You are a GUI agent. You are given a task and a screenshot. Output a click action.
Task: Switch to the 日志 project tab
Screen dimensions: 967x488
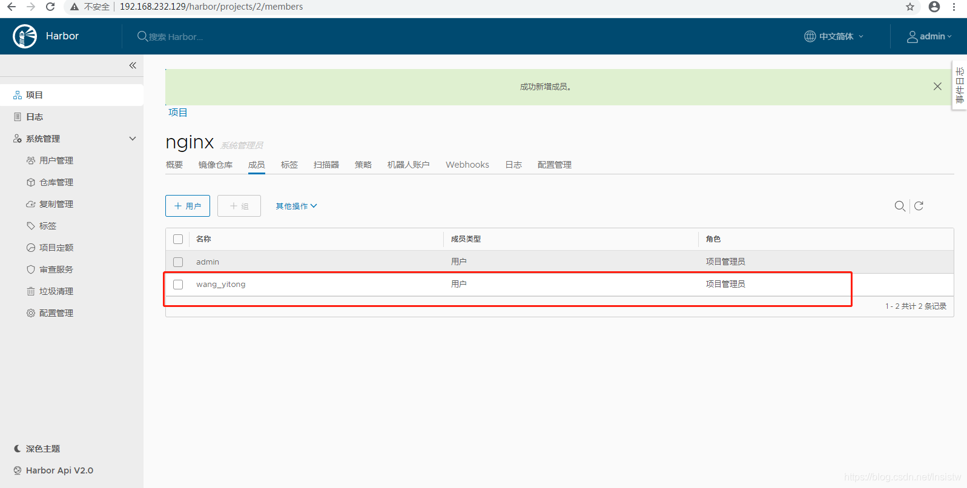(x=513, y=165)
